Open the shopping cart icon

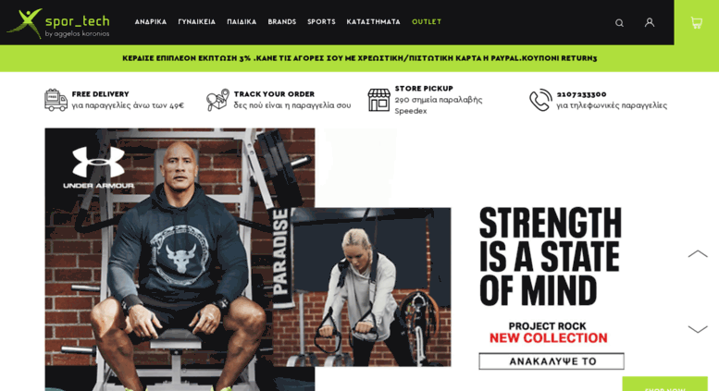(x=696, y=22)
